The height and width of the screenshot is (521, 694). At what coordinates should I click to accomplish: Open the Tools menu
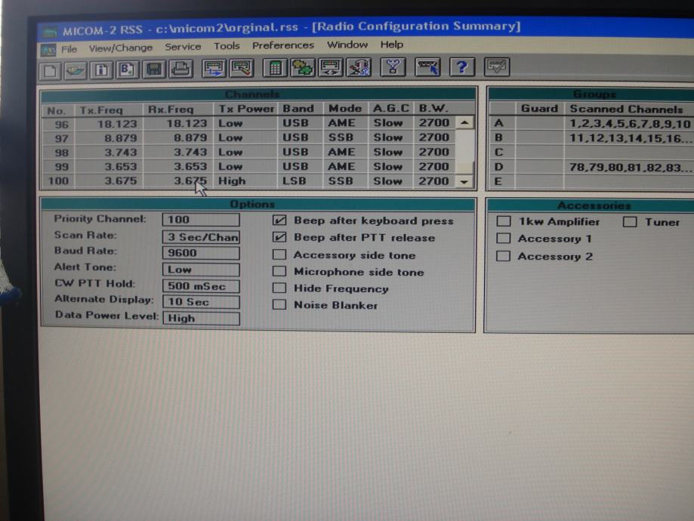227,45
